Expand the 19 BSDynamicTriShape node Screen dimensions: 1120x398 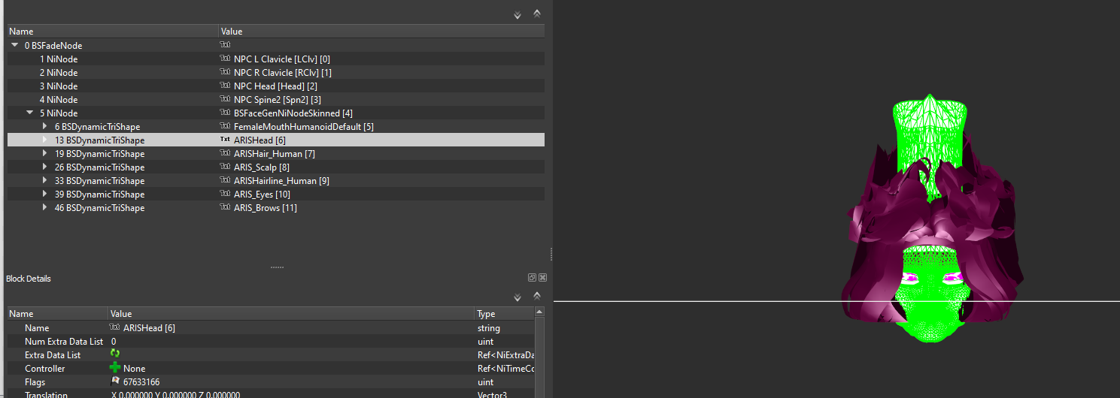click(45, 153)
